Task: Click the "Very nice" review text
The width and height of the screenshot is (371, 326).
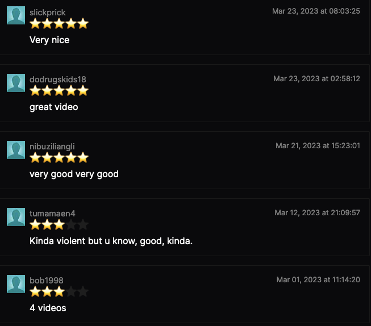Action: [49, 40]
